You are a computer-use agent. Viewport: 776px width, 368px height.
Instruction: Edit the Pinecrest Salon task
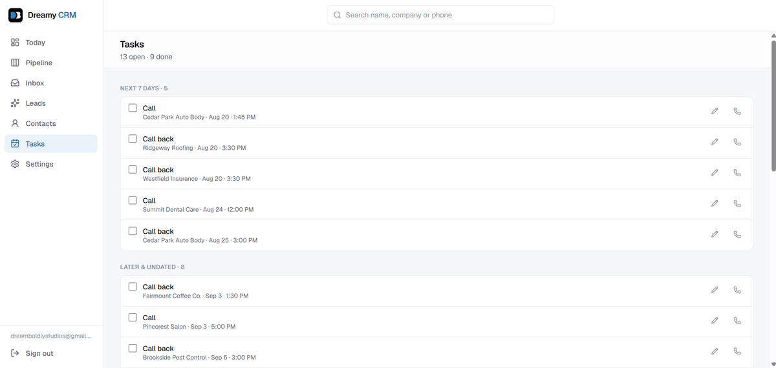pyautogui.click(x=715, y=321)
